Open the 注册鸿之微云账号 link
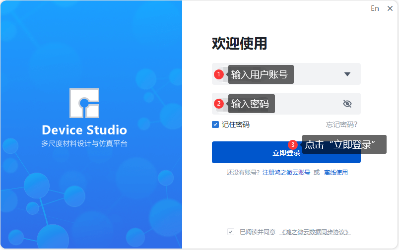 pos(286,173)
